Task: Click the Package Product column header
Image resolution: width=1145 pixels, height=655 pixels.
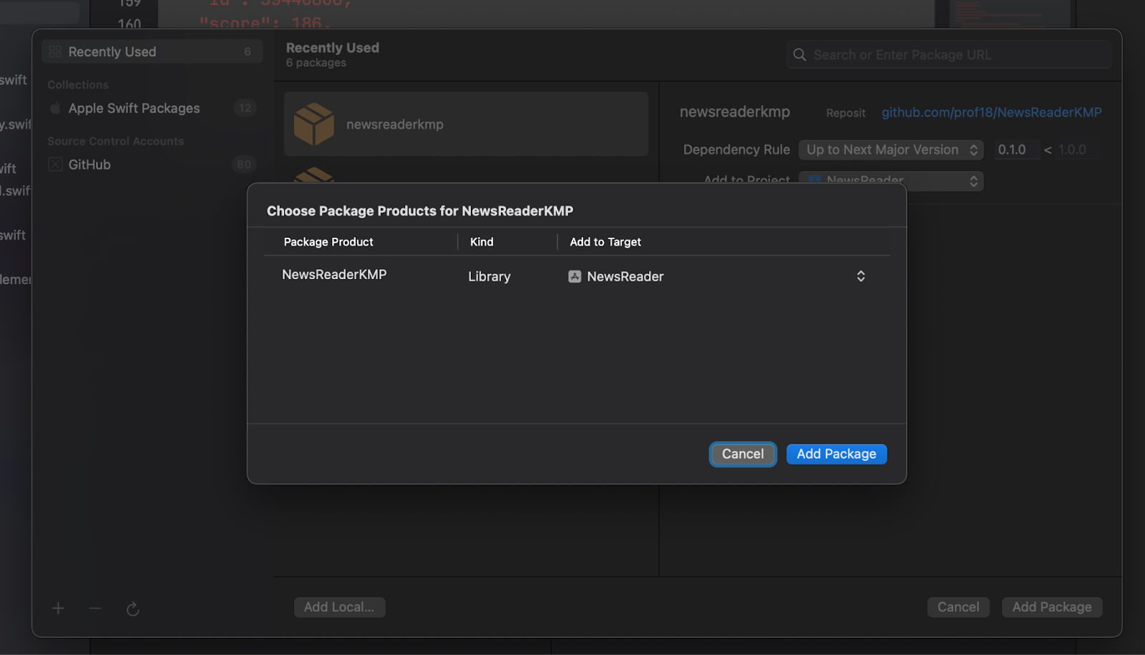Action: coord(328,242)
